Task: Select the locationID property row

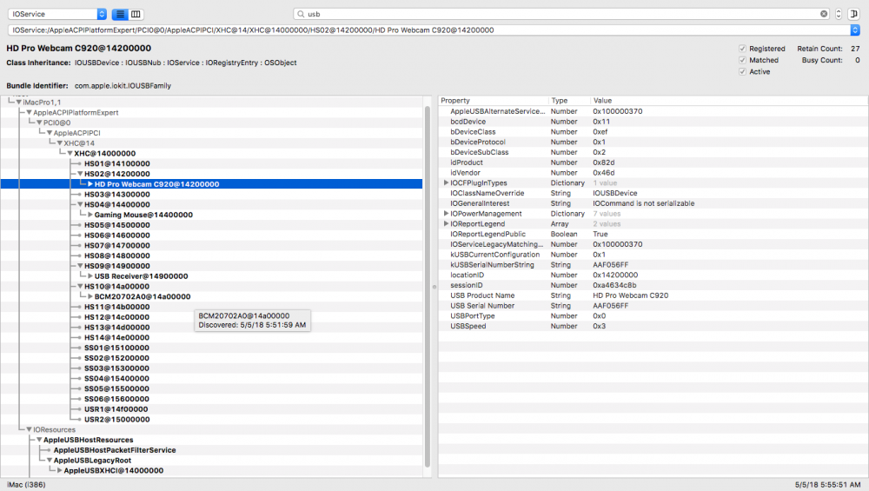Action: (653, 275)
